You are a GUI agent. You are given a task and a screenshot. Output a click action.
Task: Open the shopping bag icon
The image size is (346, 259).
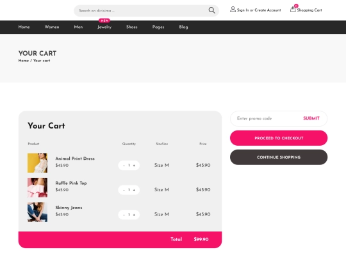click(x=293, y=10)
